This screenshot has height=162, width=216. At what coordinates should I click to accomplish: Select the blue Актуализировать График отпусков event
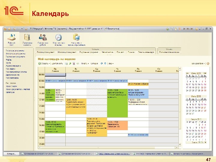click(138, 94)
